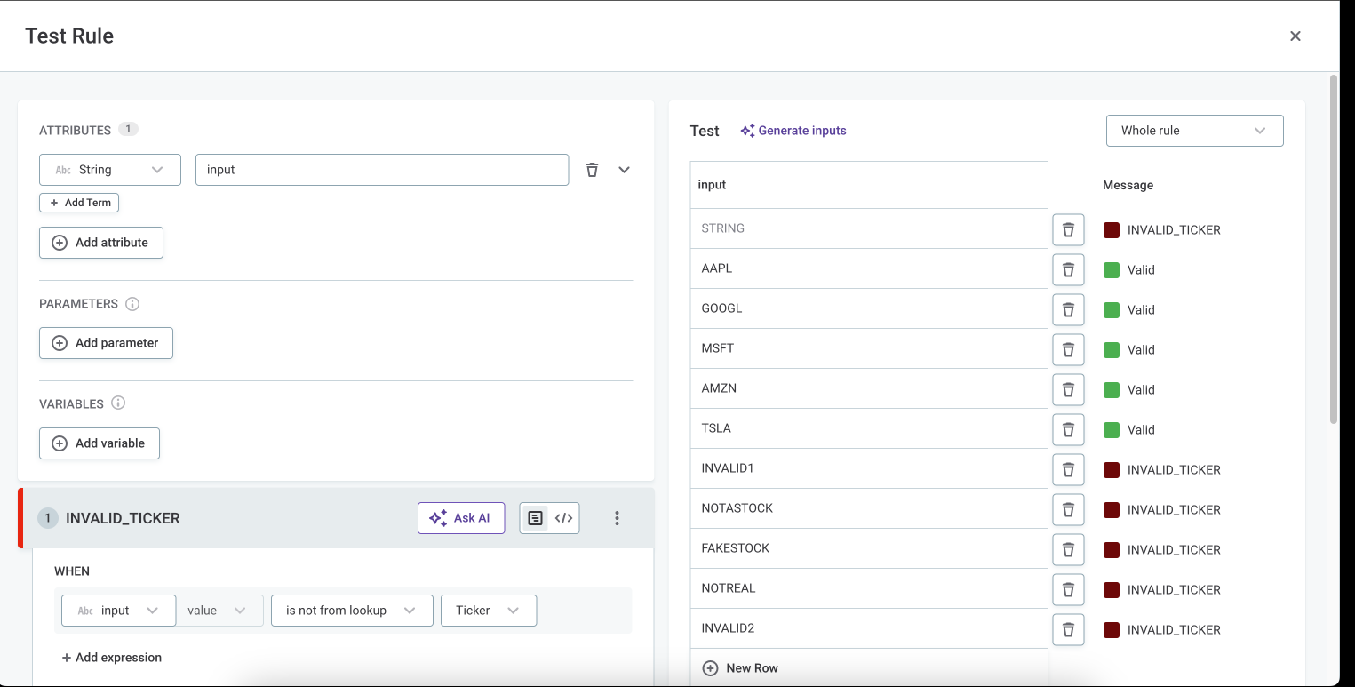
Task: Switch to form view icon in rule header
Action: coord(535,518)
